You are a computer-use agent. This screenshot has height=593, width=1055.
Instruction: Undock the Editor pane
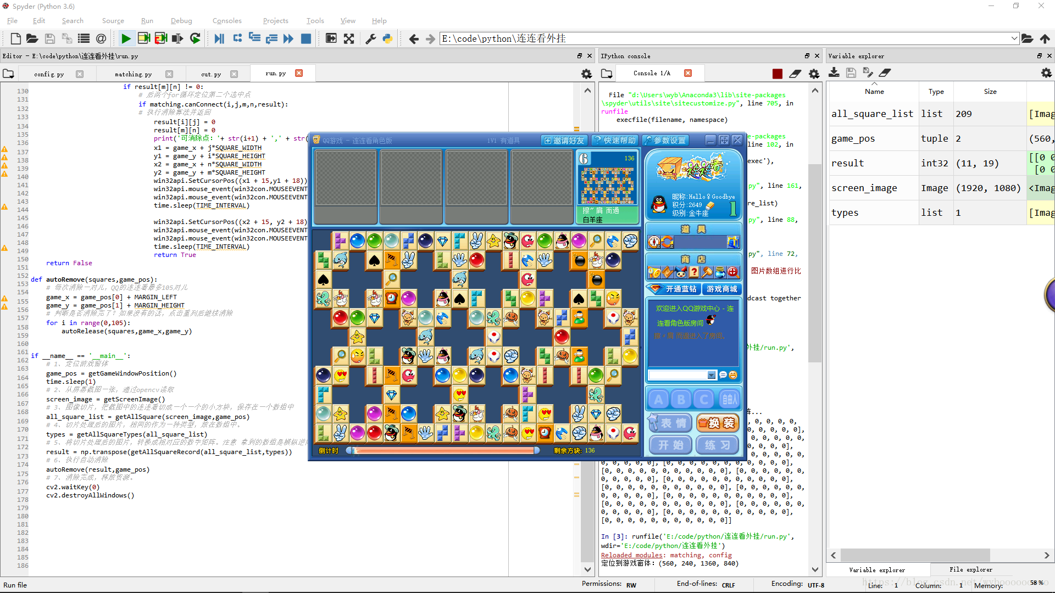coord(580,56)
